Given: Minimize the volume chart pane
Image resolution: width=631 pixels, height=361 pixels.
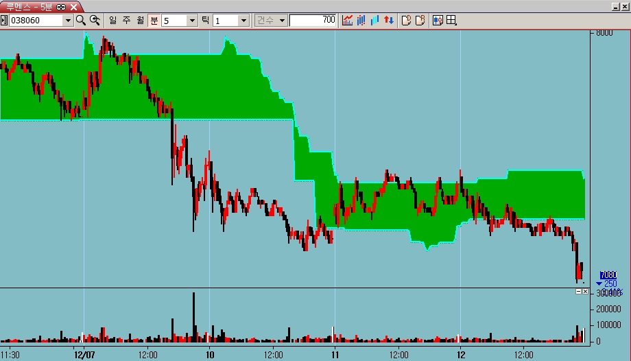Looking at the screenshot, I should (578, 292).
